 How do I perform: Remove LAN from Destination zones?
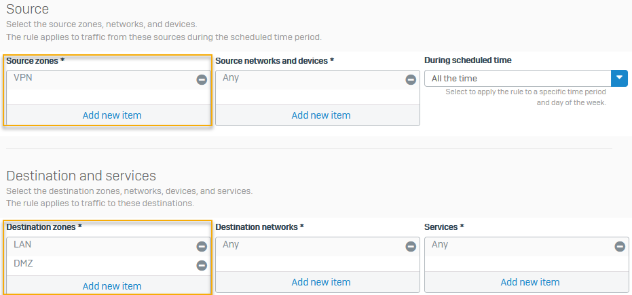pos(202,247)
